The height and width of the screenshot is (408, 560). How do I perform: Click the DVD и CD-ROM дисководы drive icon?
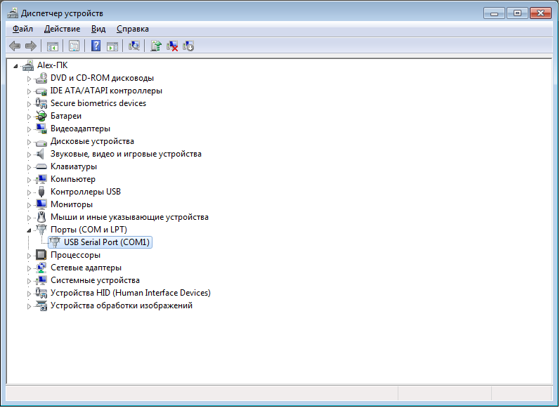pyautogui.click(x=41, y=78)
